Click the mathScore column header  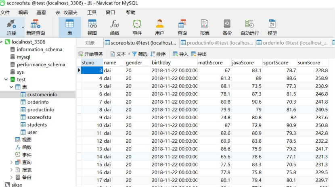point(214,62)
